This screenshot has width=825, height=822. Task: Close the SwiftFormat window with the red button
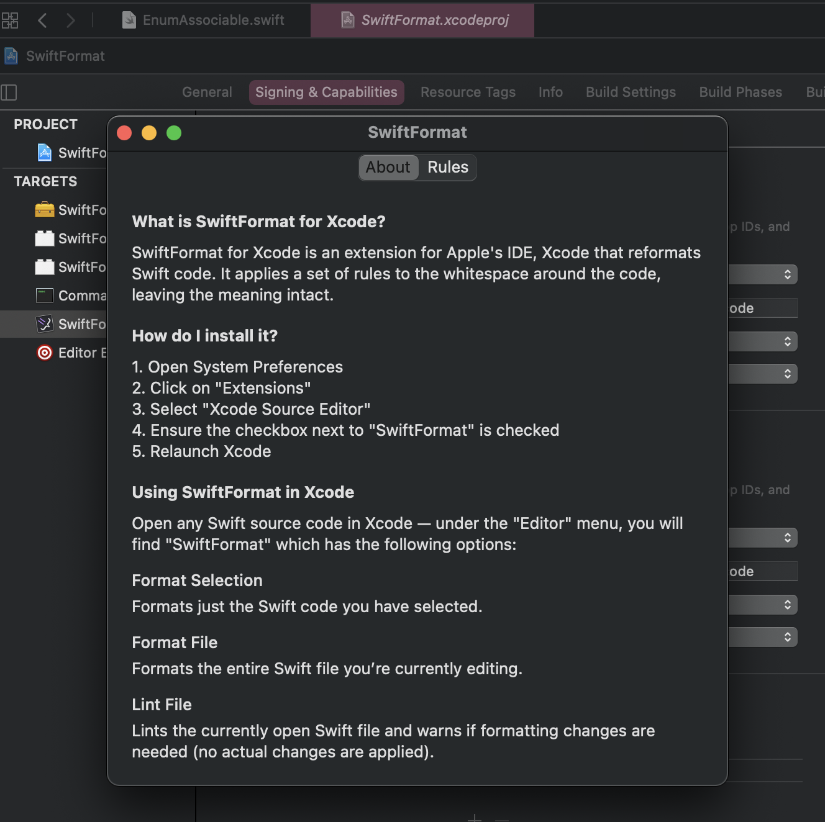tap(124, 133)
